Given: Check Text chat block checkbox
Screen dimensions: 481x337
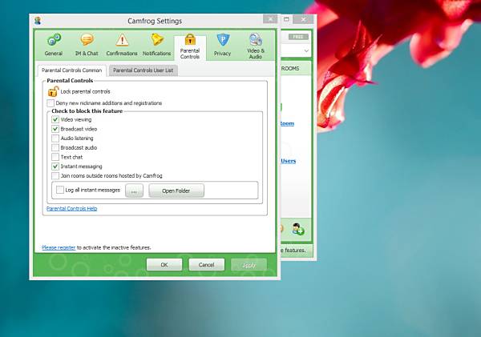Looking at the screenshot, I should pos(55,157).
